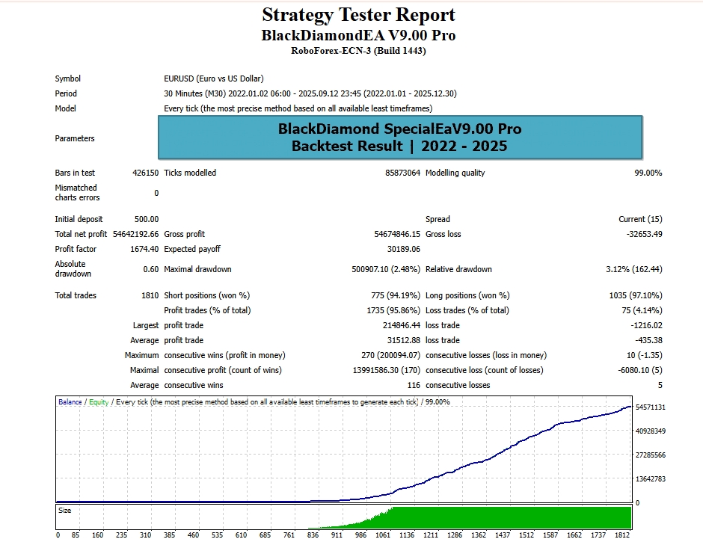
Task: Click the Profit factor value 1674.40
Action: [x=144, y=249]
